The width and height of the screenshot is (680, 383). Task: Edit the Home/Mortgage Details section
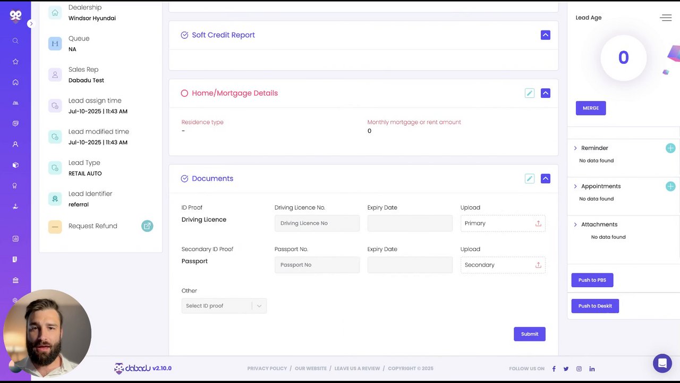click(x=529, y=93)
